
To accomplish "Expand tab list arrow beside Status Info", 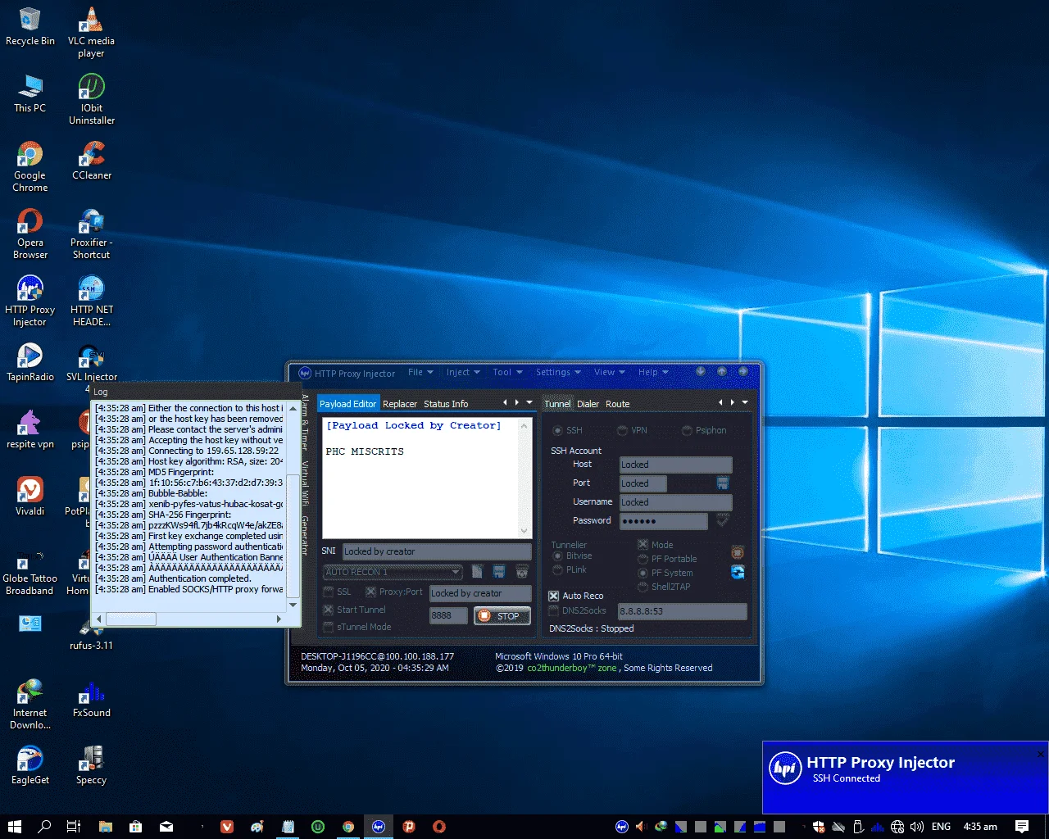I will coord(529,402).
